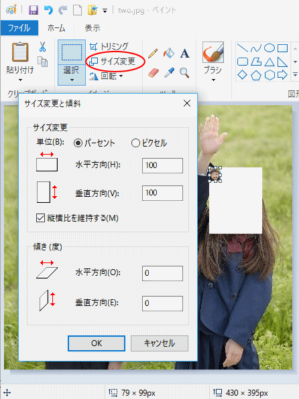299x399 pixels.
Task: Open the Customize Quick Access Toolbar dropdown
Action: coord(105,11)
